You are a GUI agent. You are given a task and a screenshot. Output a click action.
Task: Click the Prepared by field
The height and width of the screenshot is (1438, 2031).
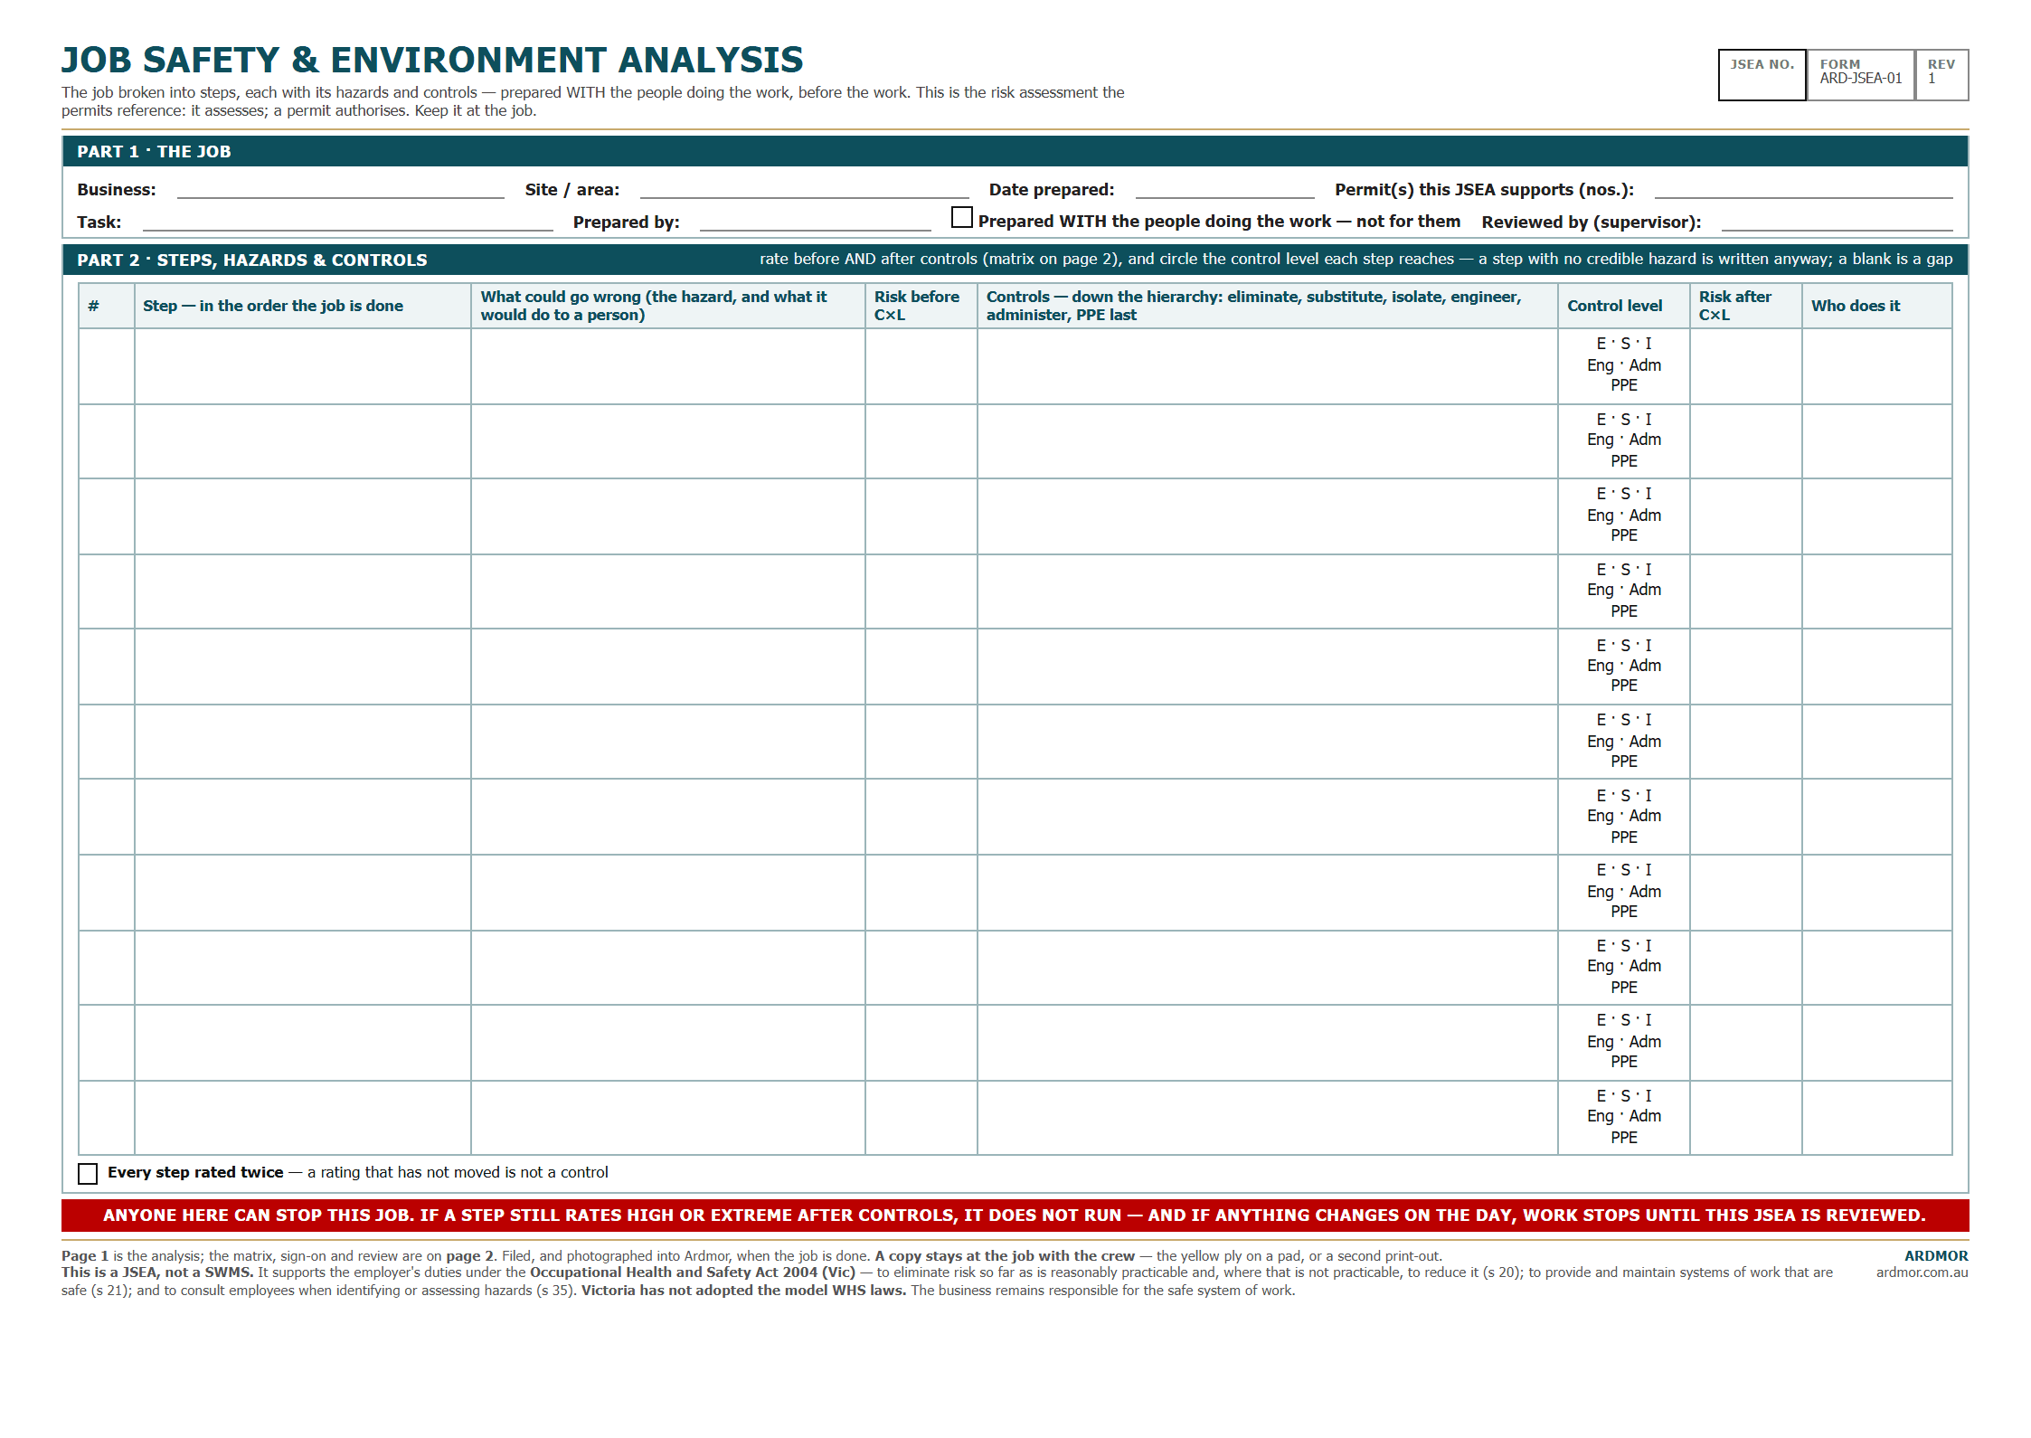(x=815, y=222)
